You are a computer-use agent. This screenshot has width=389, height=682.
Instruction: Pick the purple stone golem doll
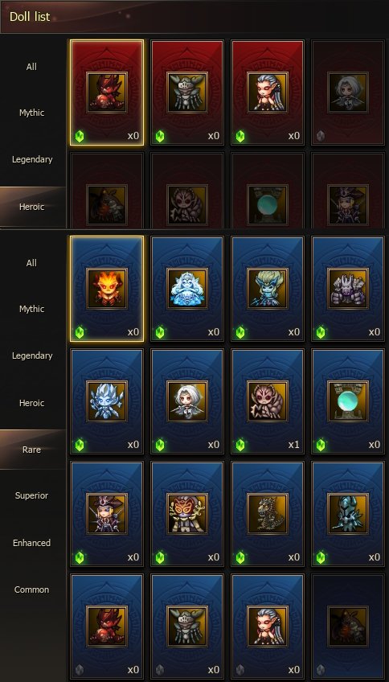click(x=348, y=289)
